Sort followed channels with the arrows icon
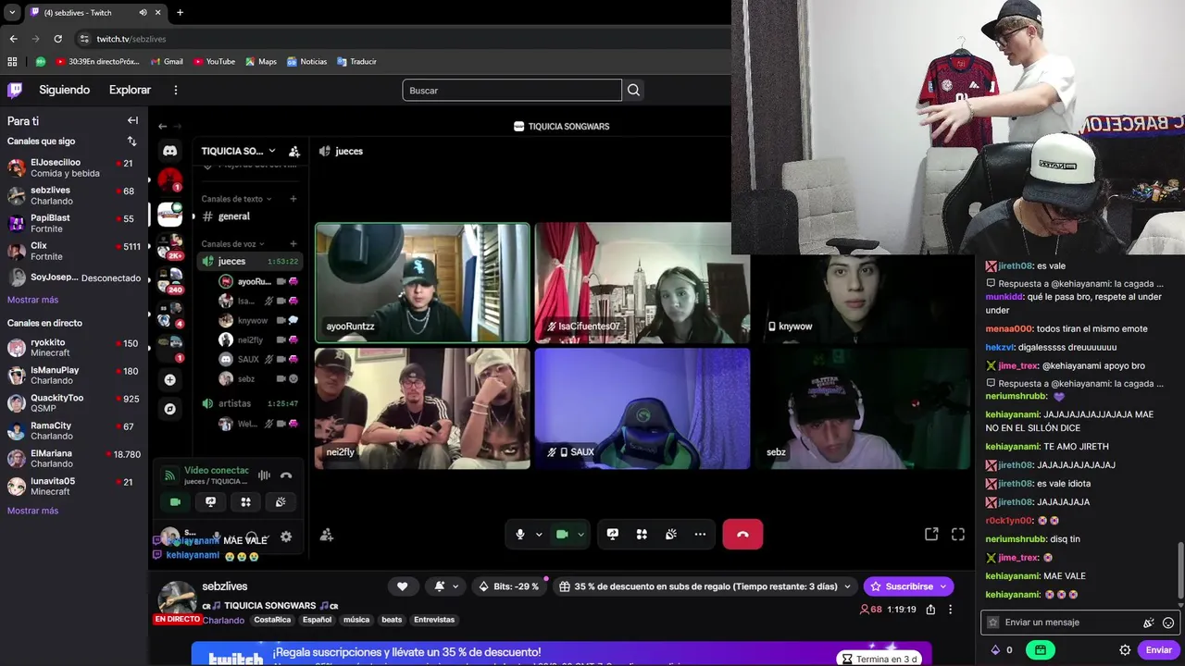Image resolution: width=1185 pixels, height=666 pixels. point(131,142)
